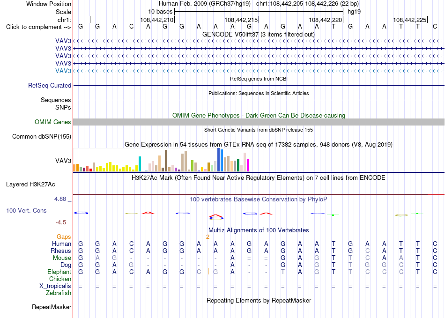Select the 'X_tropicalis' alignment row label

pos(55,286)
